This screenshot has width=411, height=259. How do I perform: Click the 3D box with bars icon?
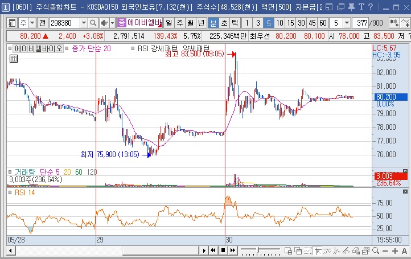point(356,251)
